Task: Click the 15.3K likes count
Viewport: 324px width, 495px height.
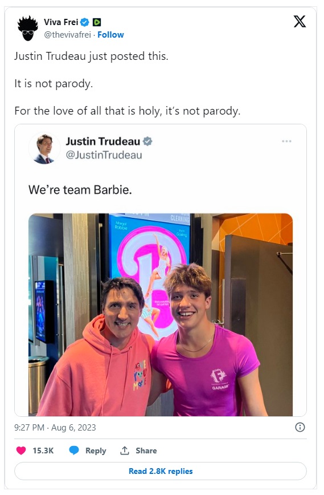Action: click(x=43, y=451)
